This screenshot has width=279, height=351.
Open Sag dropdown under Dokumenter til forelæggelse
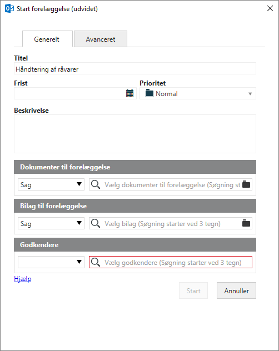[x=51, y=184]
